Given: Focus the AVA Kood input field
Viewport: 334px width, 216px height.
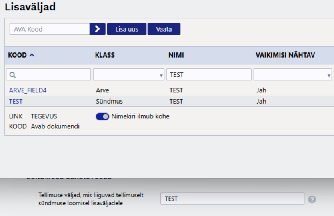Looking at the screenshot, I should pos(50,29).
